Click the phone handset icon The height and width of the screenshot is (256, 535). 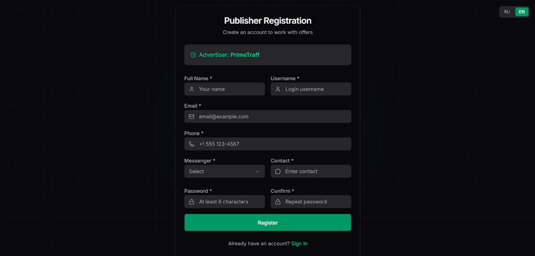[x=192, y=144]
